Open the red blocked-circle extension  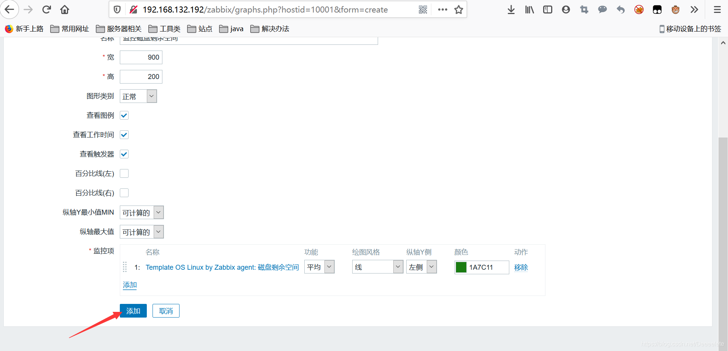[x=639, y=9]
